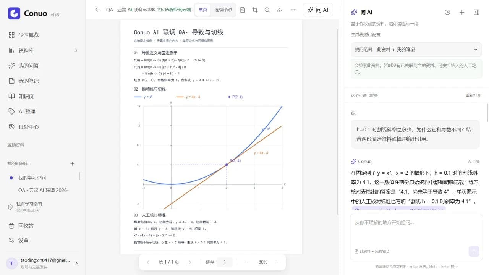Click the 第 1 / 1 页 page indicator
489x275 pixels.
[x=169, y=262]
